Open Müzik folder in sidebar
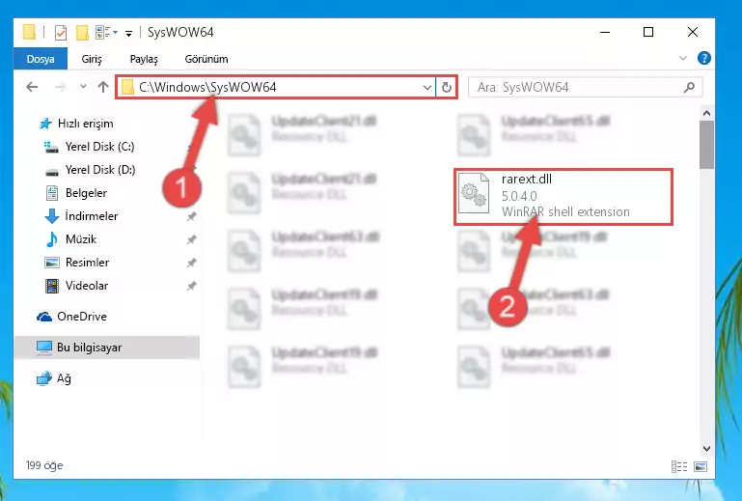742x501 pixels. pos(70,239)
